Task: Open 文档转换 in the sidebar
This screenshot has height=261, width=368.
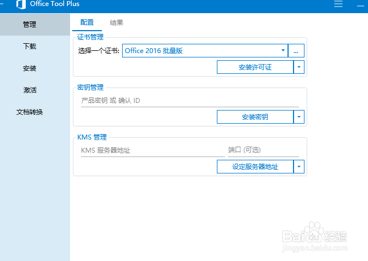Action: click(35, 112)
